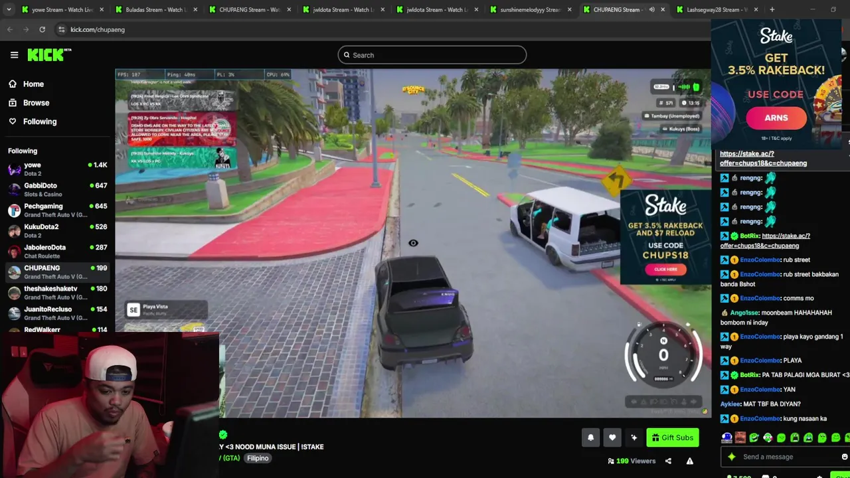Open KukuDota2 channel in Following list
The width and height of the screenshot is (850, 478).
pyautogui.click(x=56, y=231)
